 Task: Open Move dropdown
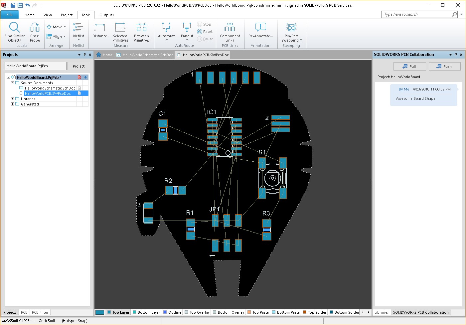[56, 27]
